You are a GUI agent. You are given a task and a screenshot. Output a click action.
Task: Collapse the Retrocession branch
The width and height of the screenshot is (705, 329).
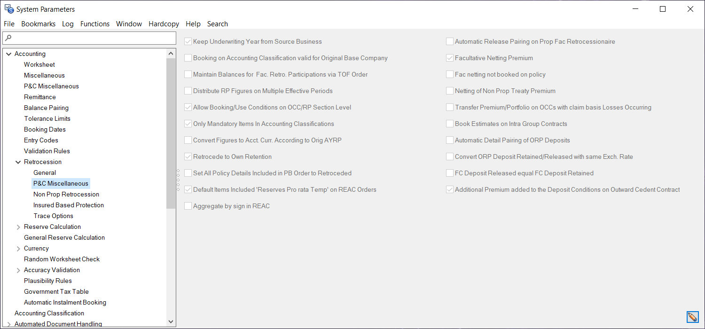(18, 162)
